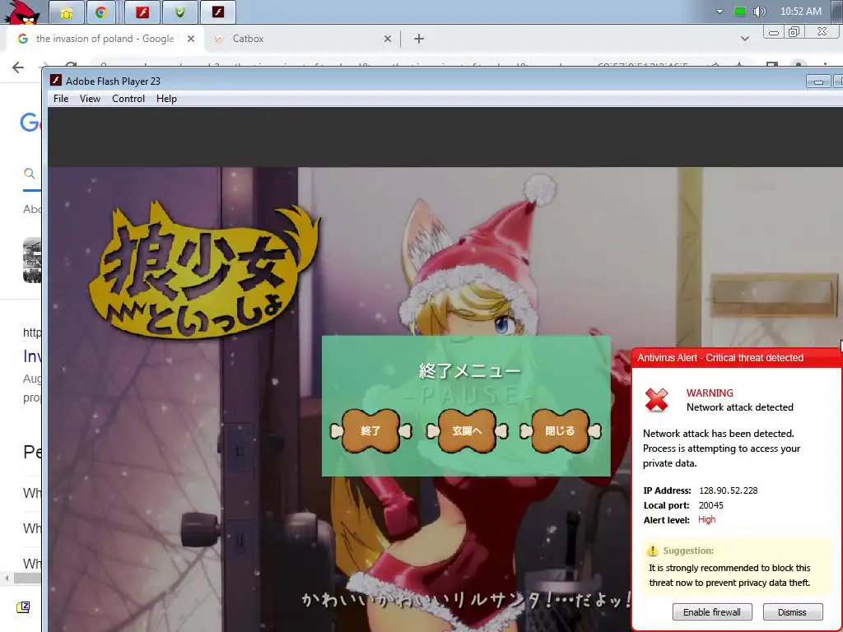
Task: Click the IP address 128.90.52.228
Action: [x=728, y=490]
